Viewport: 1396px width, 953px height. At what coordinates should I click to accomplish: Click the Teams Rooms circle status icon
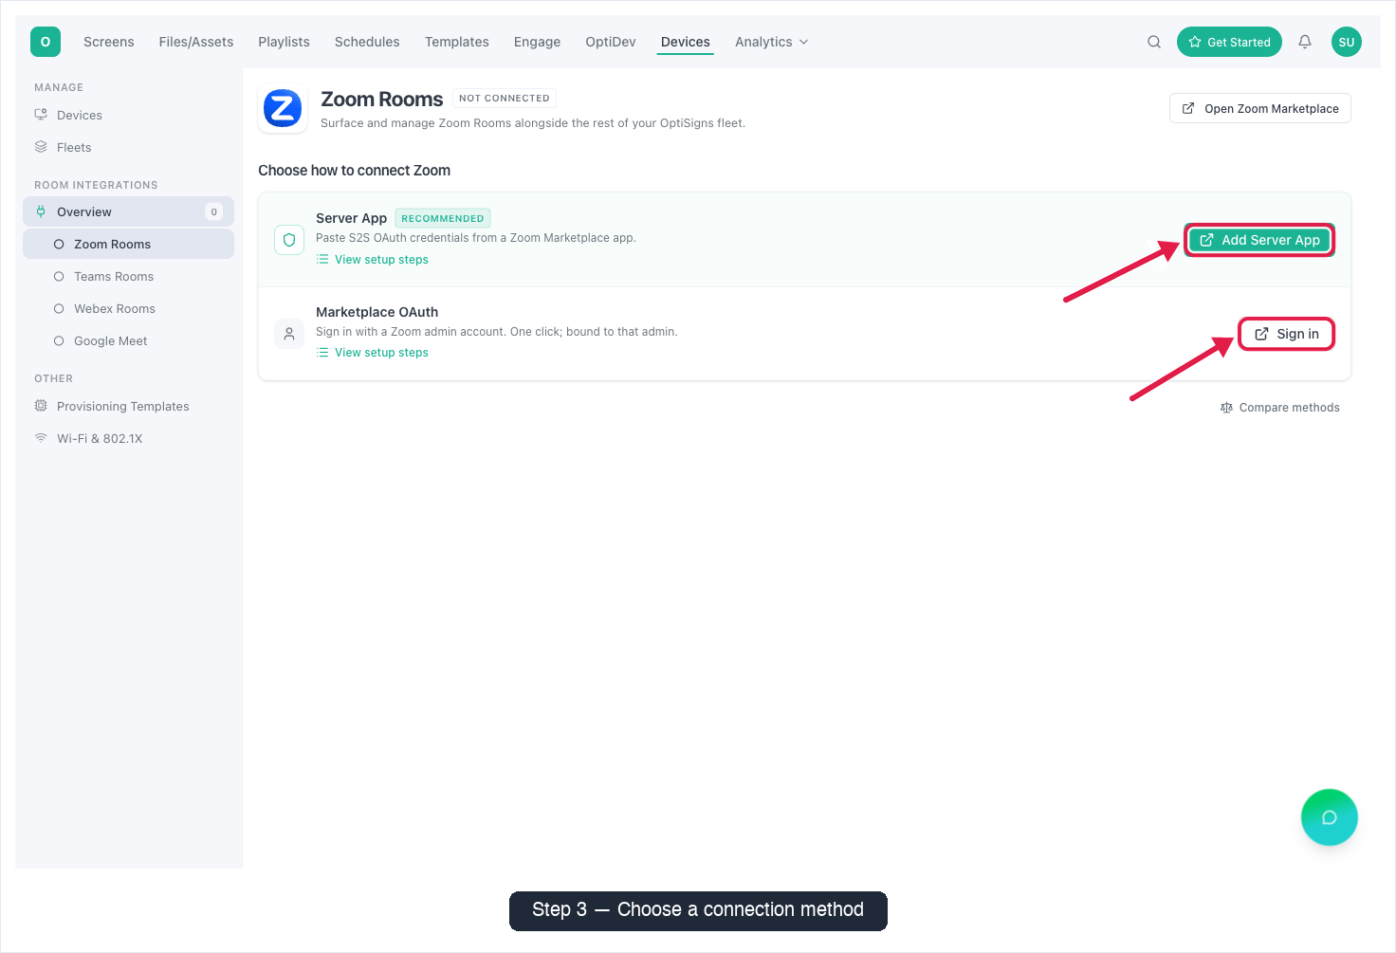[x=59, y=276]
